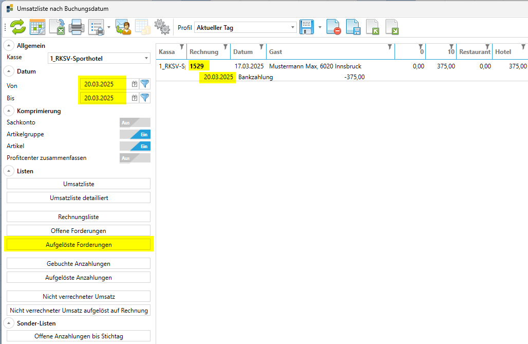Click the Aufgelöste Forderungen button

(x=79, y=244)
